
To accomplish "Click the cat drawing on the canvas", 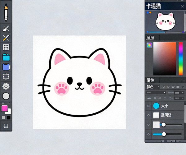I will tap(79, 82).
